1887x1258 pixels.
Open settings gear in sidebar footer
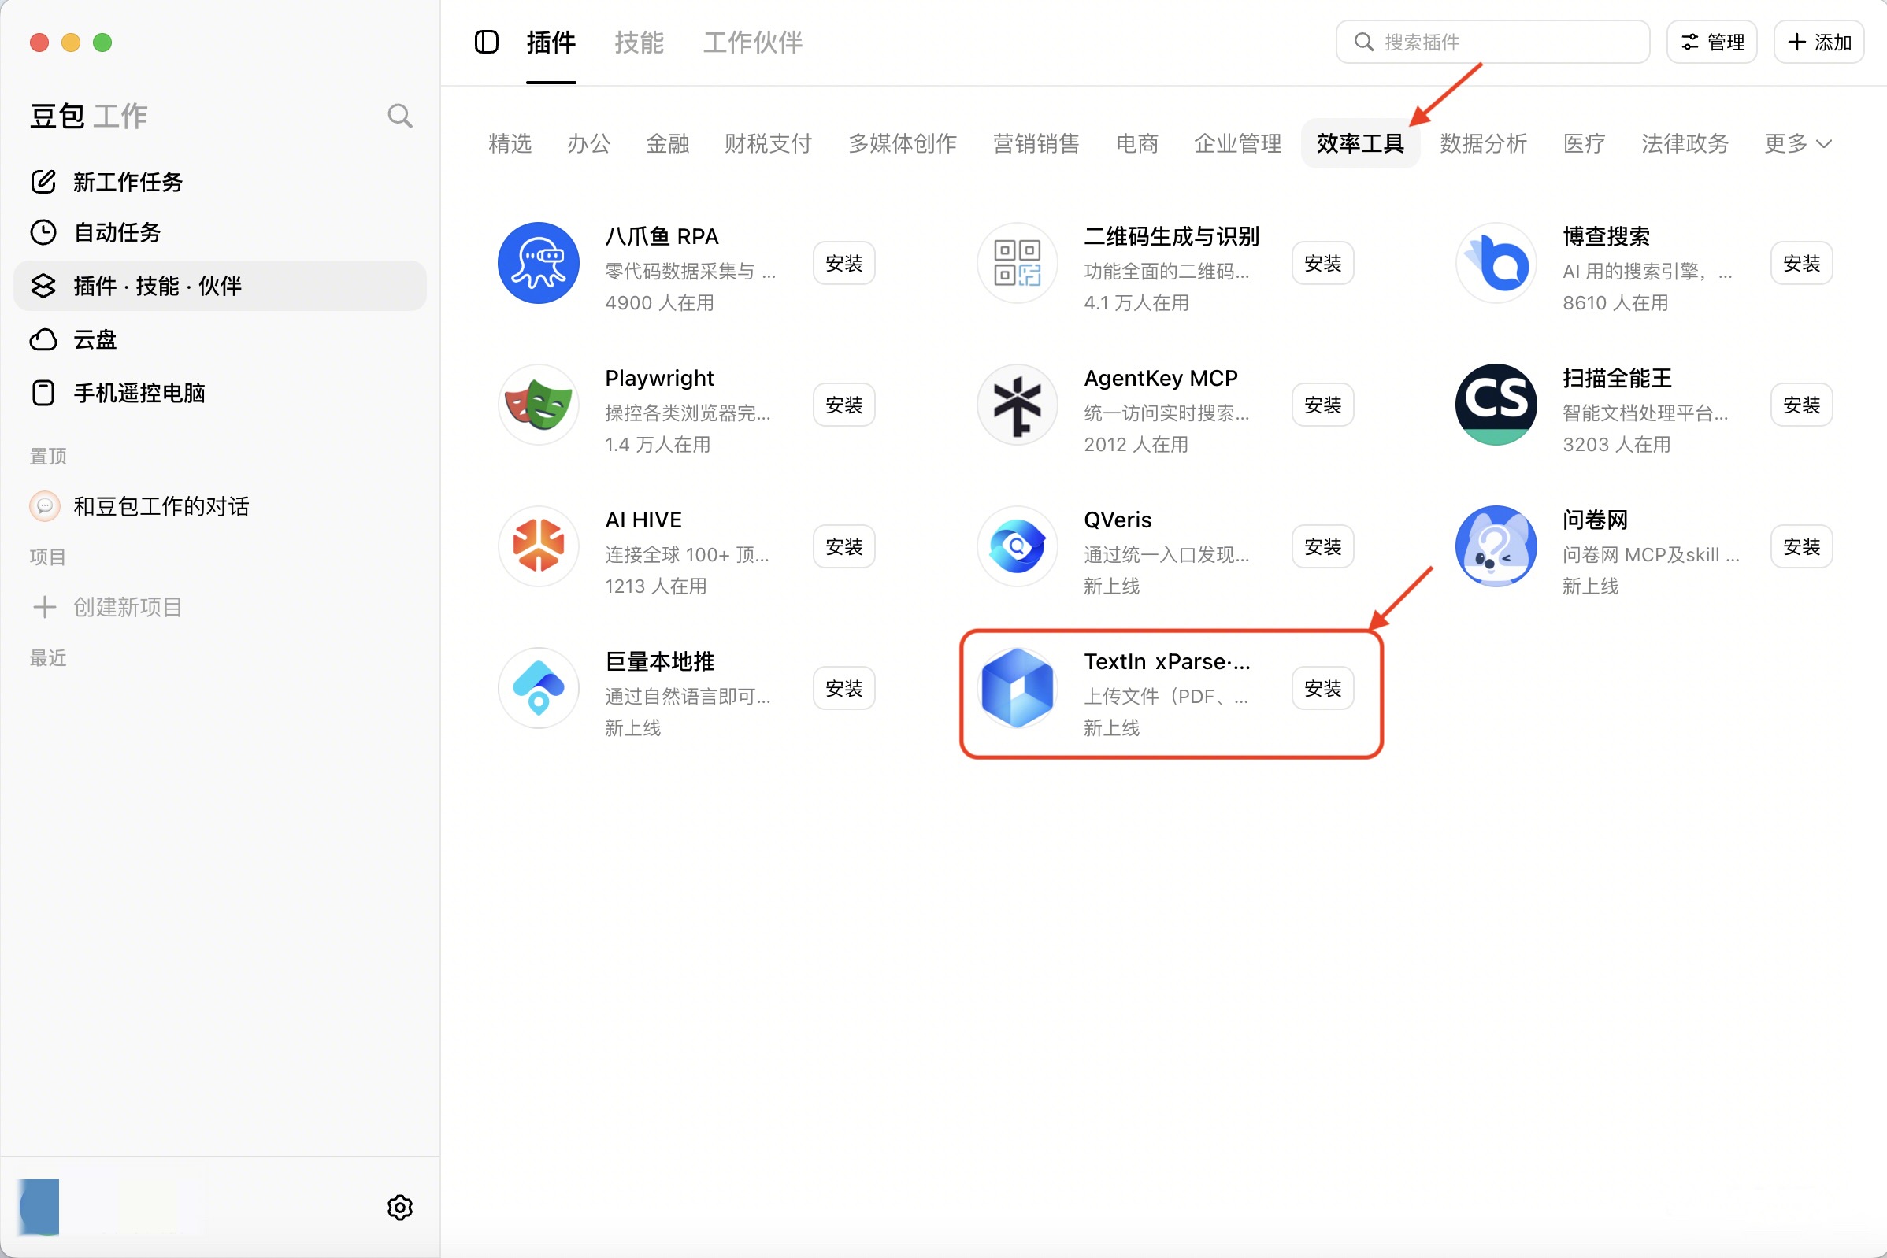400,1208
